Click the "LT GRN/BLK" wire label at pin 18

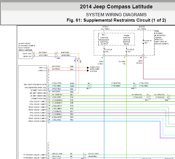(x=57, y=114)
